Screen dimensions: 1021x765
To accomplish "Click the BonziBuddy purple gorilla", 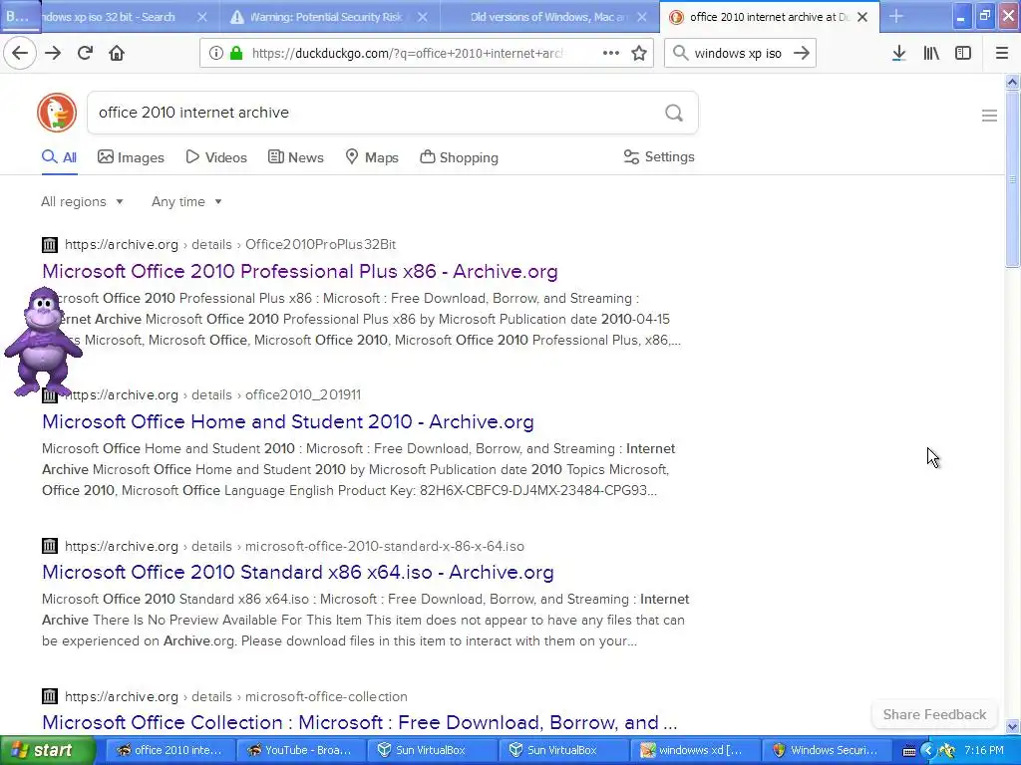I will [43, 342].
